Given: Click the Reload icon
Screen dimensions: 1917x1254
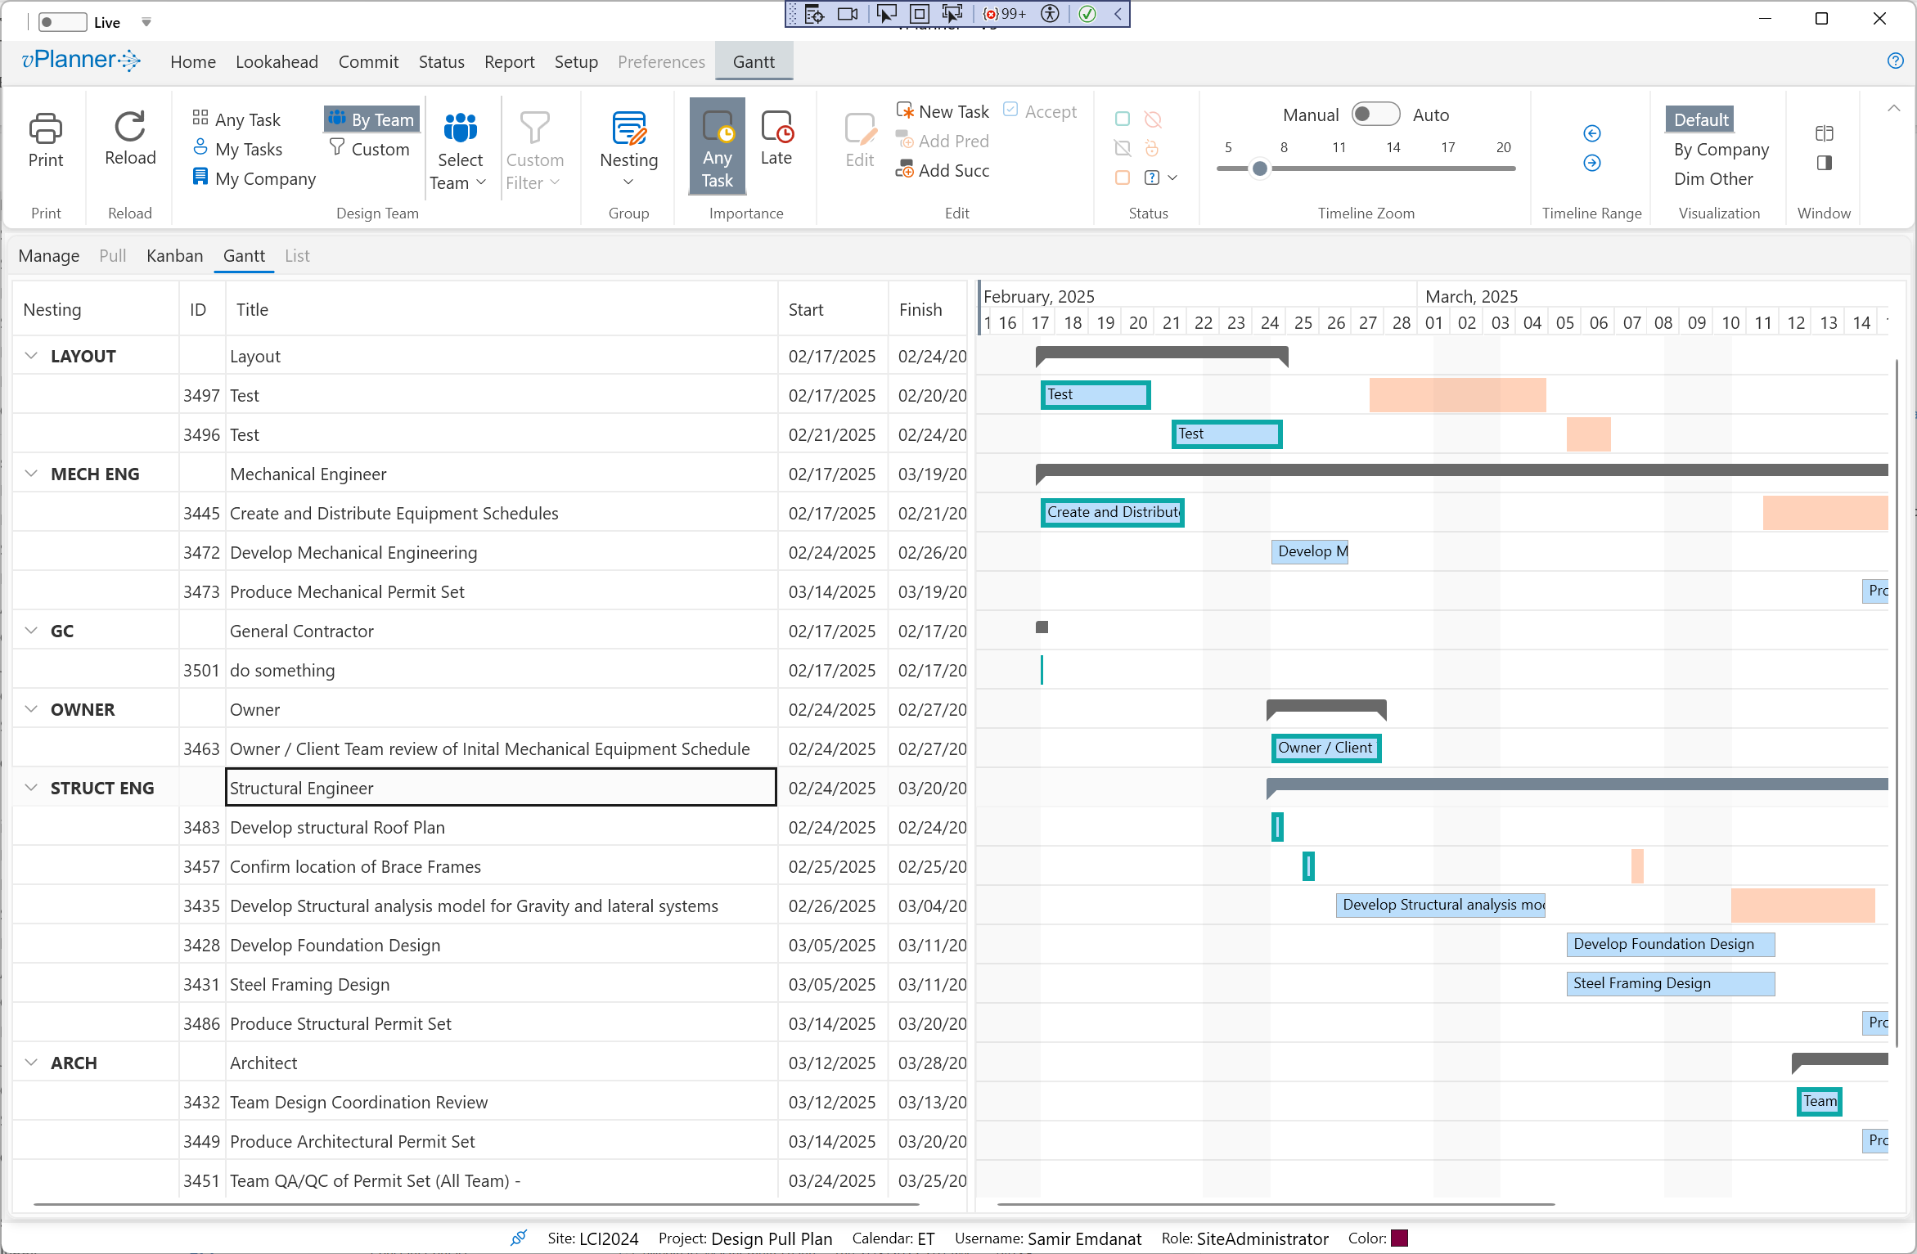Looking at the screenshot, I should 129,128.
